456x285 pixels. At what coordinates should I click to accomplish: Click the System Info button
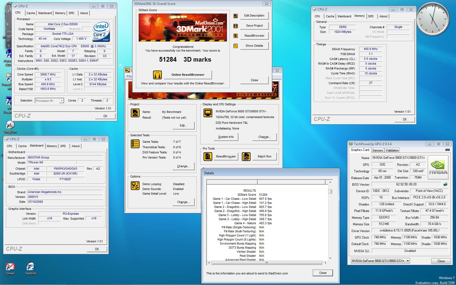[x=226, y=137]
